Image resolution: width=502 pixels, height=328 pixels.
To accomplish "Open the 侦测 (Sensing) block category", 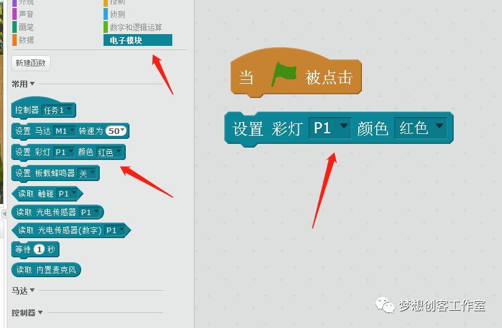I will coord(115,14).
